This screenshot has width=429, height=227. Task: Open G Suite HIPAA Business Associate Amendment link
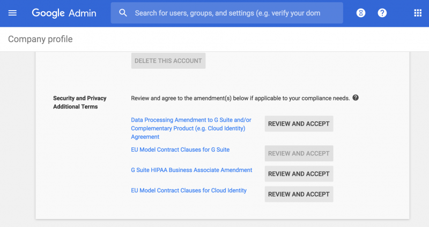click(191, 170)
